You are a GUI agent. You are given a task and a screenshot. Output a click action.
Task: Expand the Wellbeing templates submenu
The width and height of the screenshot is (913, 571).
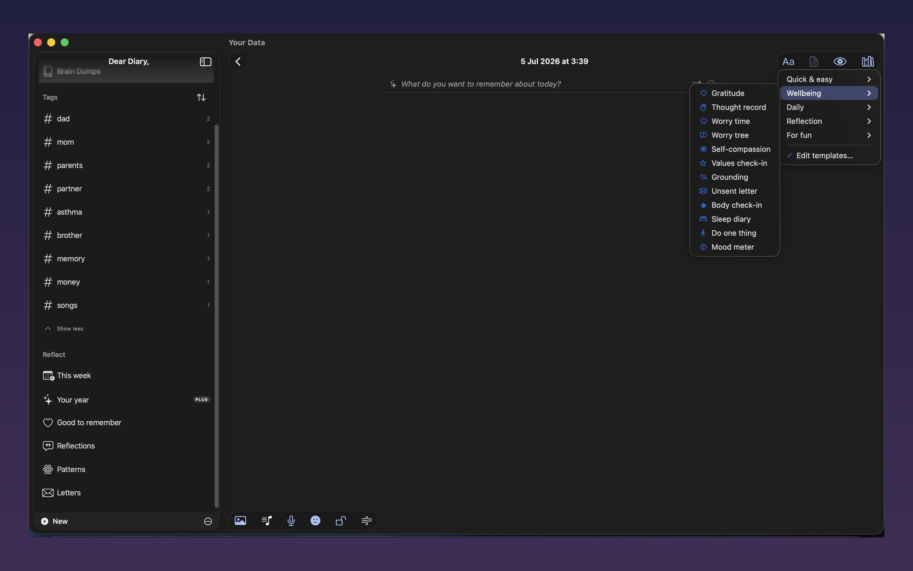coord(829,93)
